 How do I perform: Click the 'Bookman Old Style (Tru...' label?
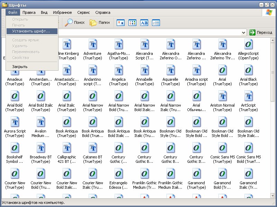170,134
